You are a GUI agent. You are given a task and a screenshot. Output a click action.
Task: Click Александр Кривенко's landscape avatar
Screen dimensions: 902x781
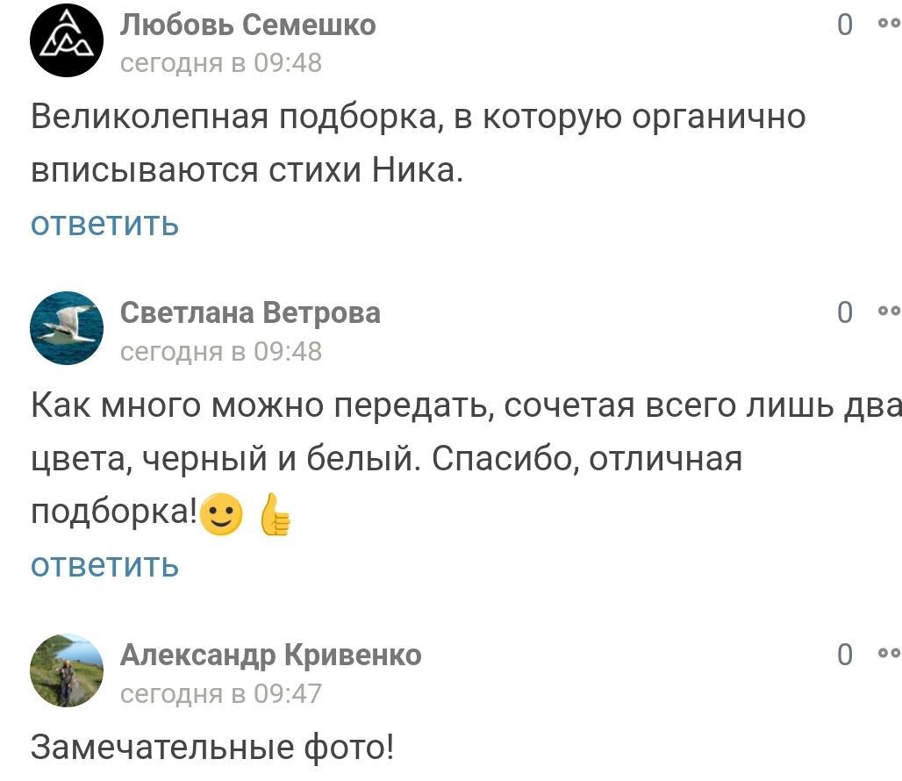pyautogui.click(x=67, y=670)
